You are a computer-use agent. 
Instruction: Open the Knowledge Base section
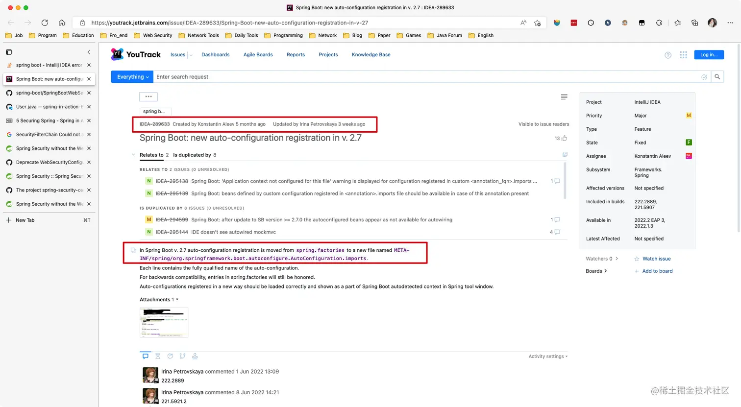click(370, 54)
